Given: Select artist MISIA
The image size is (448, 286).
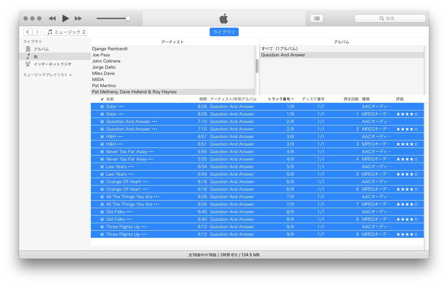Looking at the screenshot, I should [173, 80].
